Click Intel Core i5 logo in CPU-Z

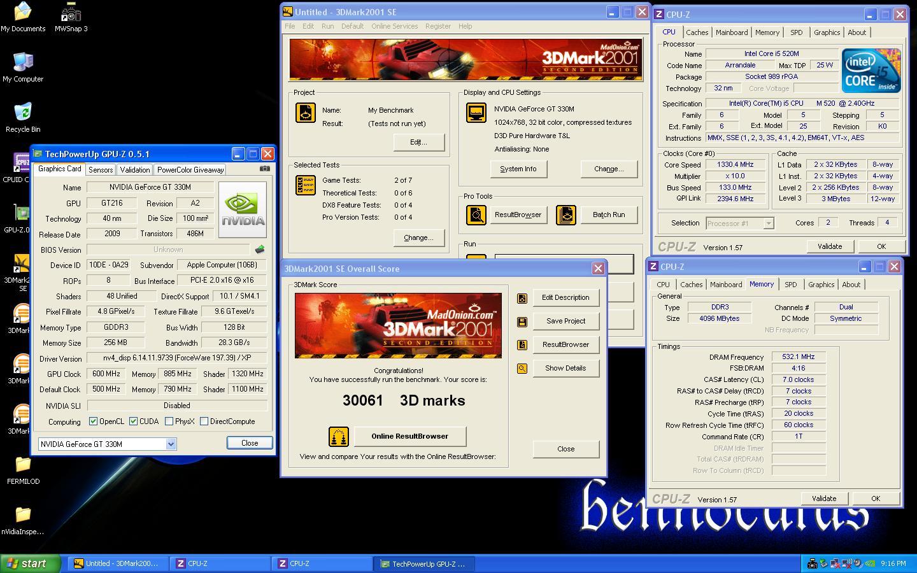click(871, 71)
